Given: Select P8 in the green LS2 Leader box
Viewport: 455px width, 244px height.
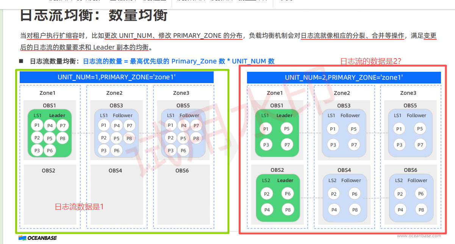Looking at the screenshot, I should 288,210.
